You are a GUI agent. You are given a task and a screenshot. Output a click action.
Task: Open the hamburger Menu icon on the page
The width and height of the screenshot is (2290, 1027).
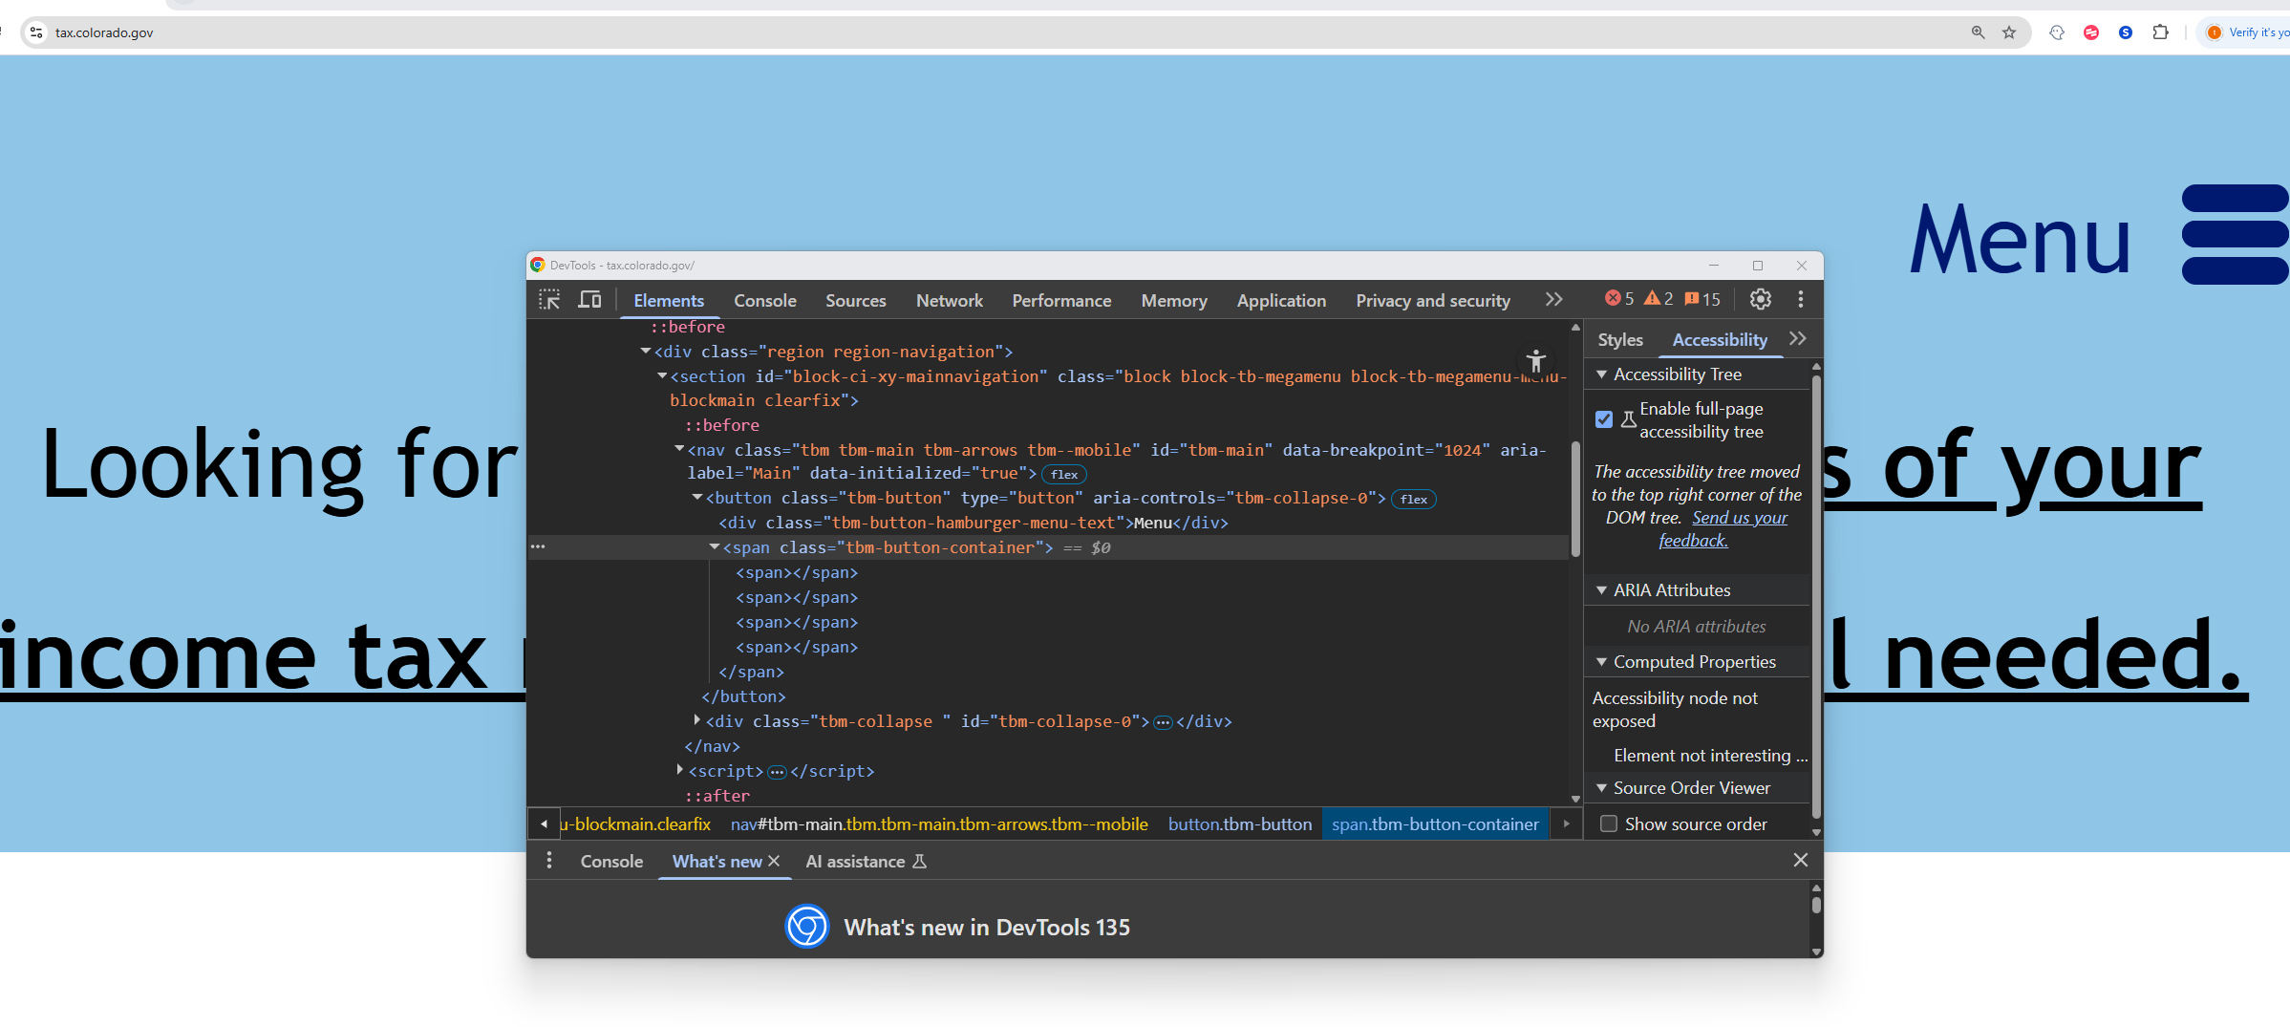point(2236,235)
